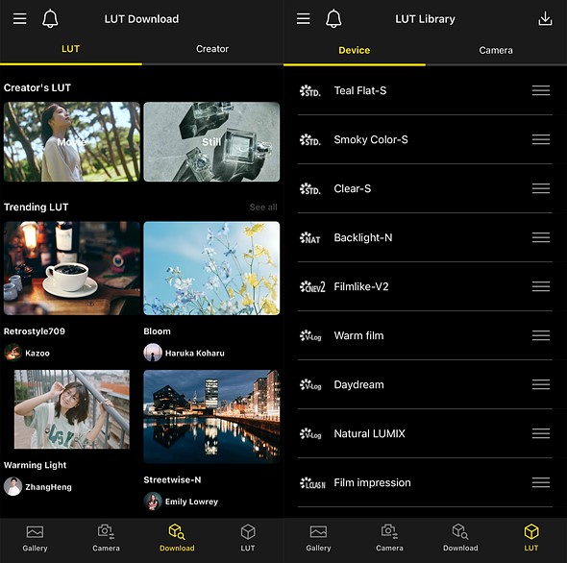Open Camera in LUT Library bottom bar

click(389, 538)
